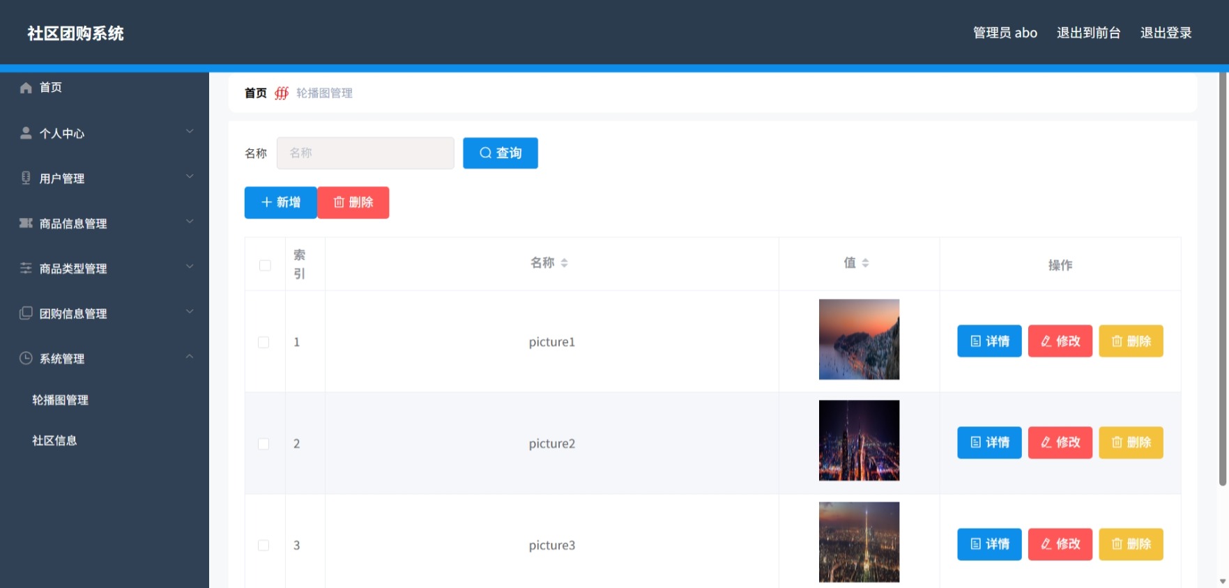Click the 用户管理 sidebar icon
The image size is (1229, 588).
pyautogui.click(x=26, y=178)
